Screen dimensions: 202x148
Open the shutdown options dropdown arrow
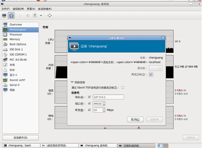[x=41, y=16]
